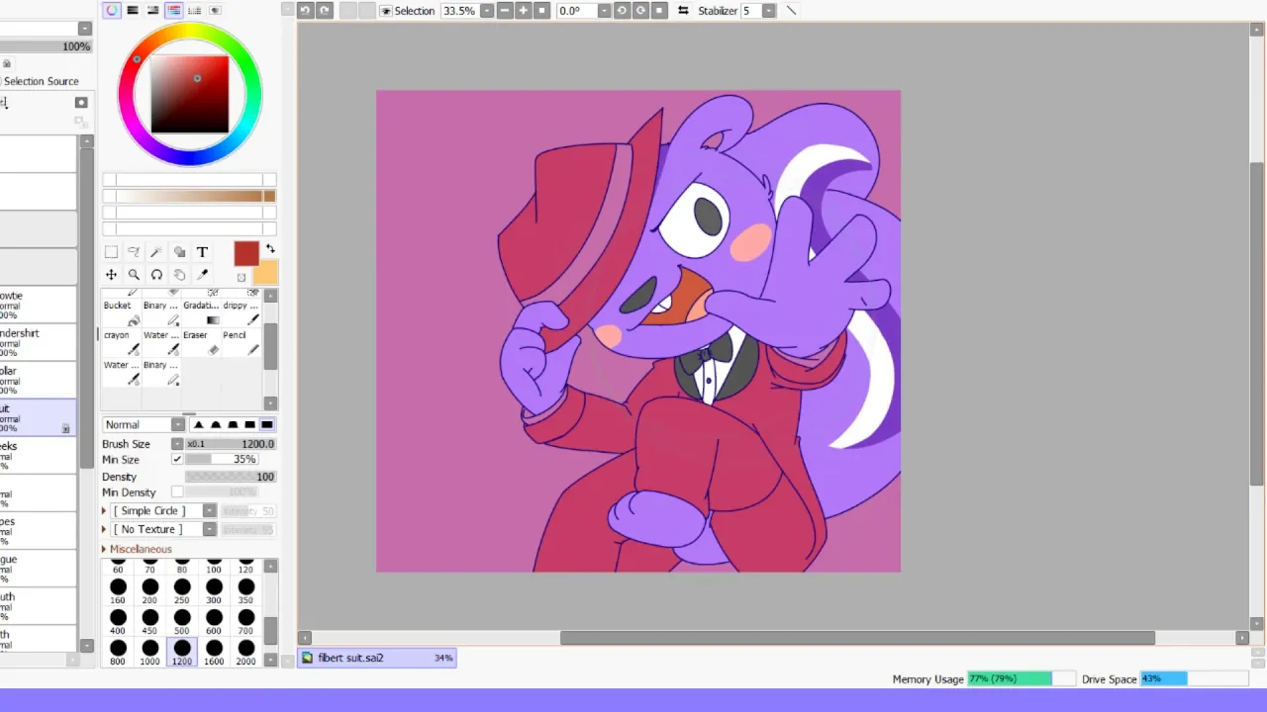Click the Redo arrow in toolbar

(x=324, y=10)
